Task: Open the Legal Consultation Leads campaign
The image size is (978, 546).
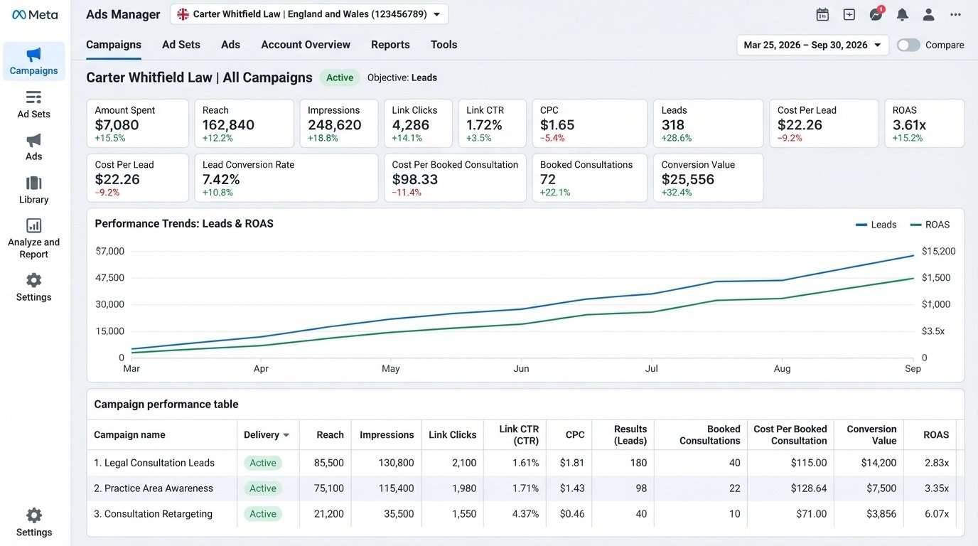Action: click(154, 463)
